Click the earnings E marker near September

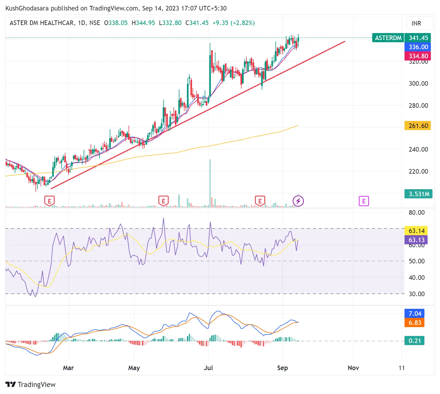click(x=260, y=201)
